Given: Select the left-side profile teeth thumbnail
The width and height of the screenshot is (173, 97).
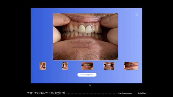Looking at the screenshot, I should (x=131, y=66).
